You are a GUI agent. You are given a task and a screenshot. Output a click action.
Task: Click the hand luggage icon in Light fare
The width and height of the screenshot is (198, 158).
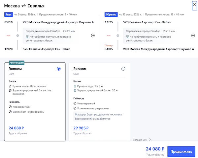point(10,86)
